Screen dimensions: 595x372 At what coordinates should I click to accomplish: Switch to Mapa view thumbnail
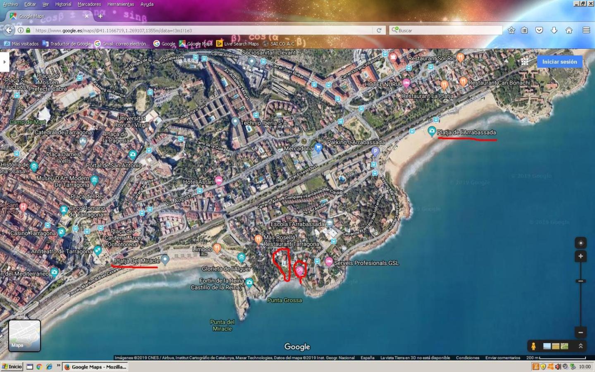click(x=24, y=336)
